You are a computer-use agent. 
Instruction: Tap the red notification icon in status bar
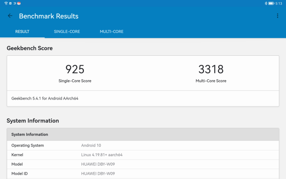coord(19,3)
